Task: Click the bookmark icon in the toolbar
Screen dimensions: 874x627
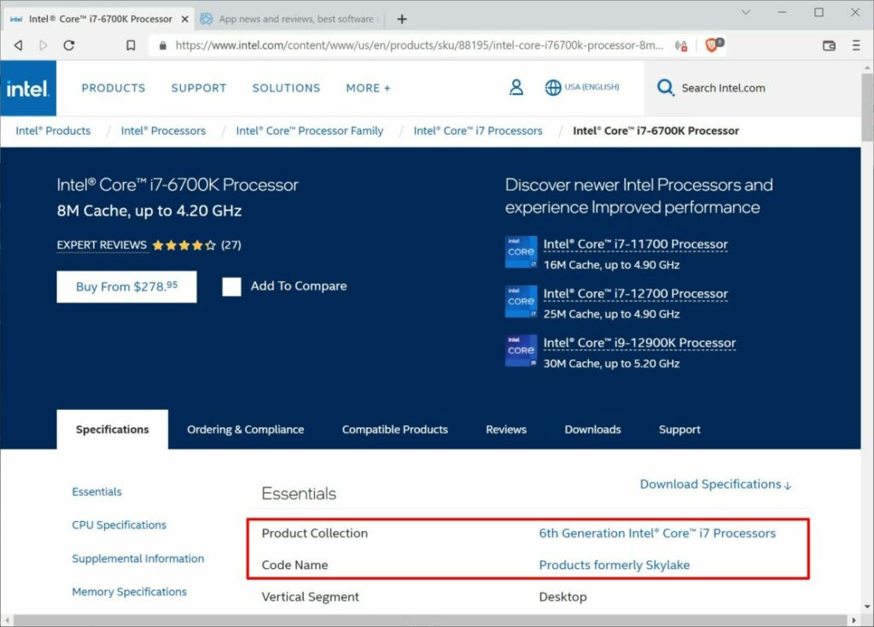Action: click(x=132, y=45)
